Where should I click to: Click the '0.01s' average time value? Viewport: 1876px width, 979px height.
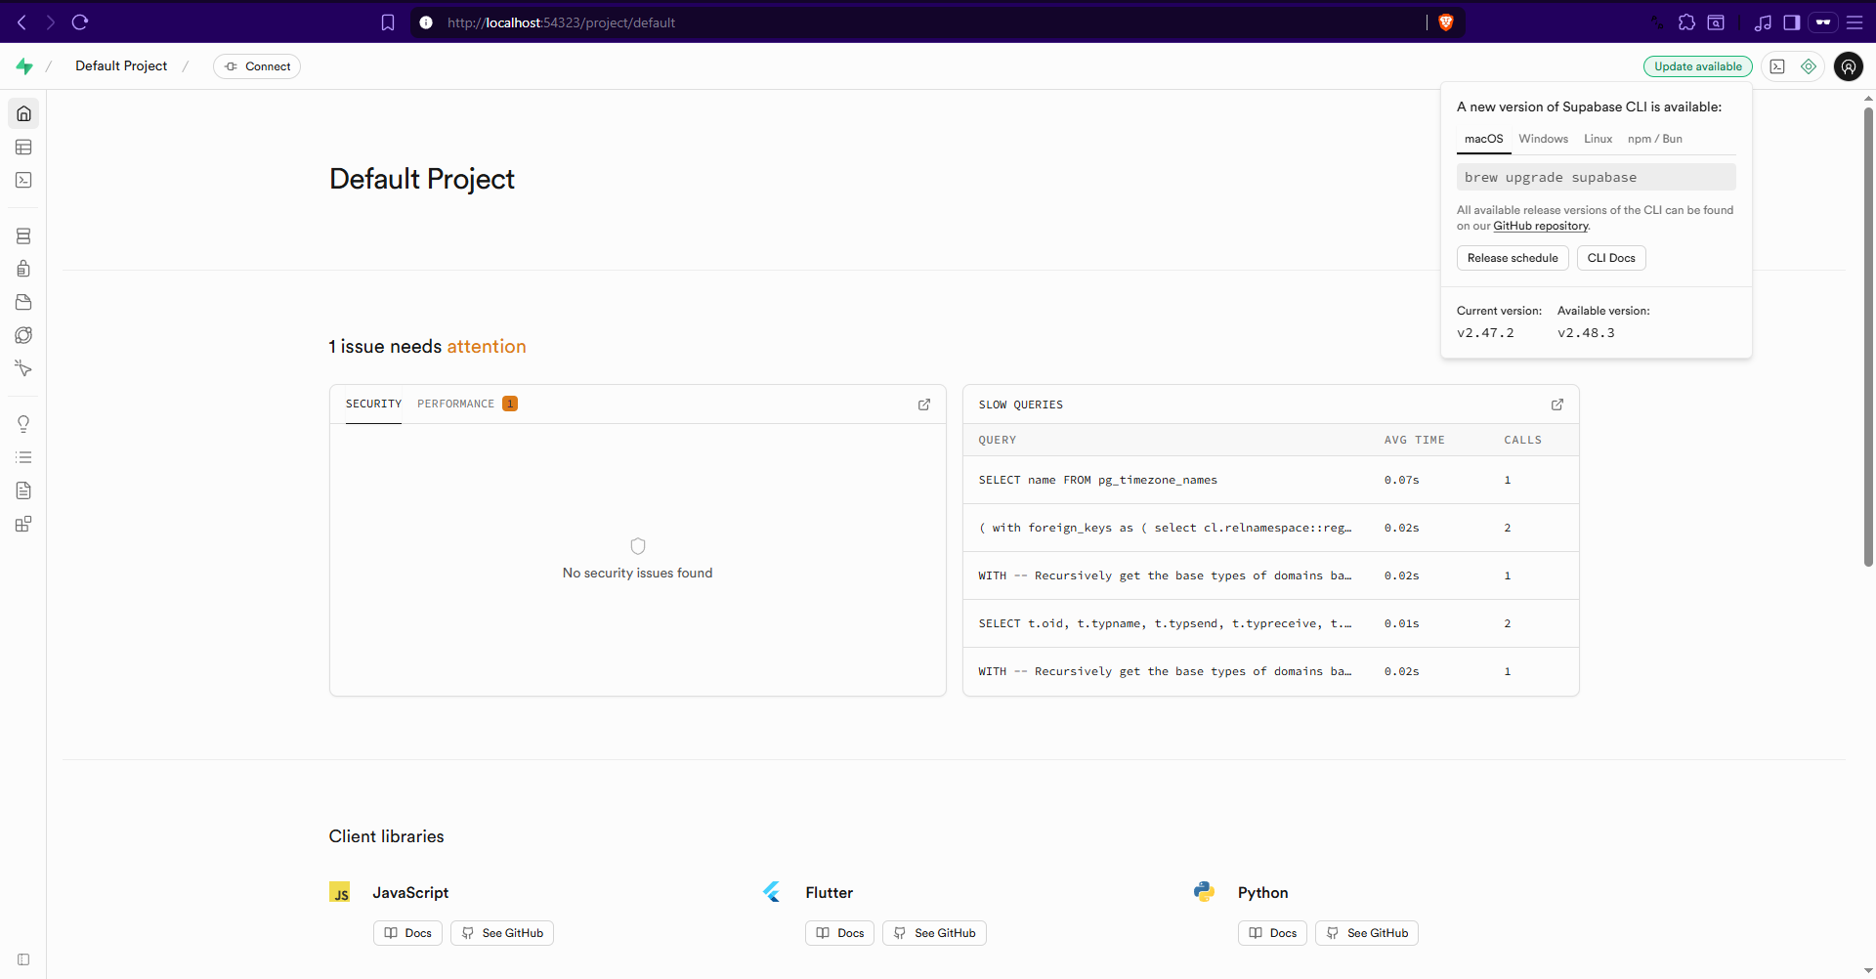pyautogui.click(x=1401, y=624)
